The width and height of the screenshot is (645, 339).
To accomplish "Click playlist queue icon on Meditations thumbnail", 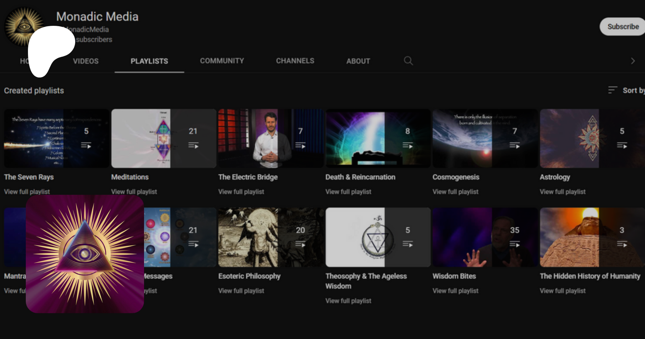I will [193, 145].
